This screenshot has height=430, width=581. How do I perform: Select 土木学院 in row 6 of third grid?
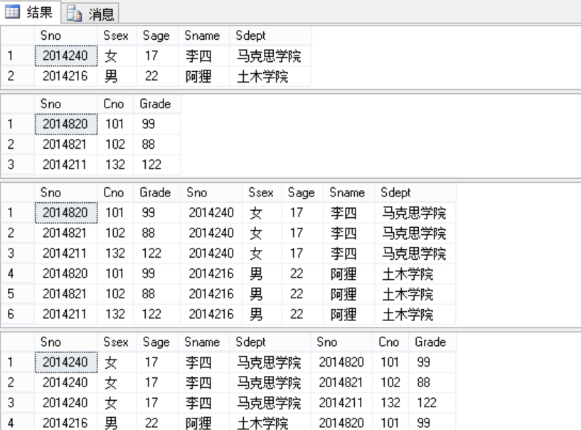click(415, 314)
